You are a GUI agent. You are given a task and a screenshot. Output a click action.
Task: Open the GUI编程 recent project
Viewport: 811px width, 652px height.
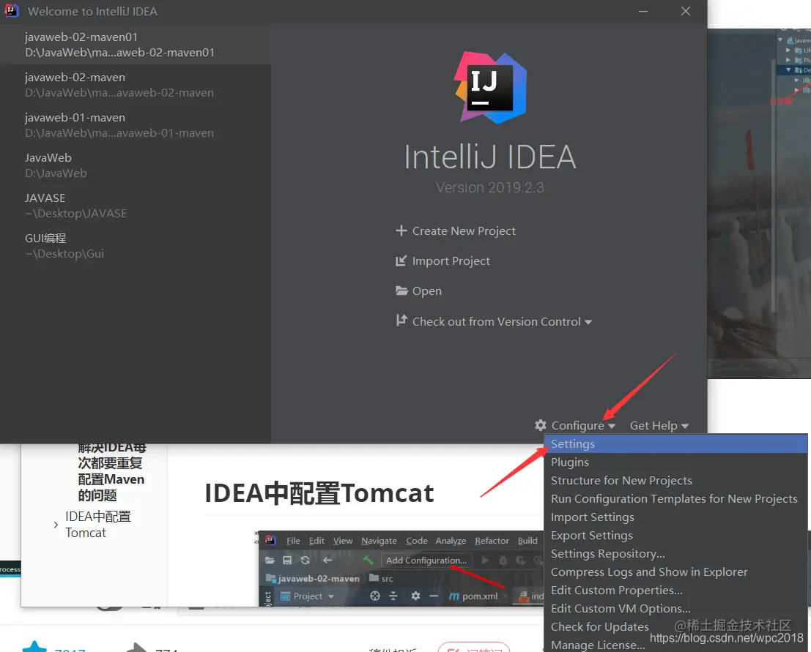pos(135,246)
